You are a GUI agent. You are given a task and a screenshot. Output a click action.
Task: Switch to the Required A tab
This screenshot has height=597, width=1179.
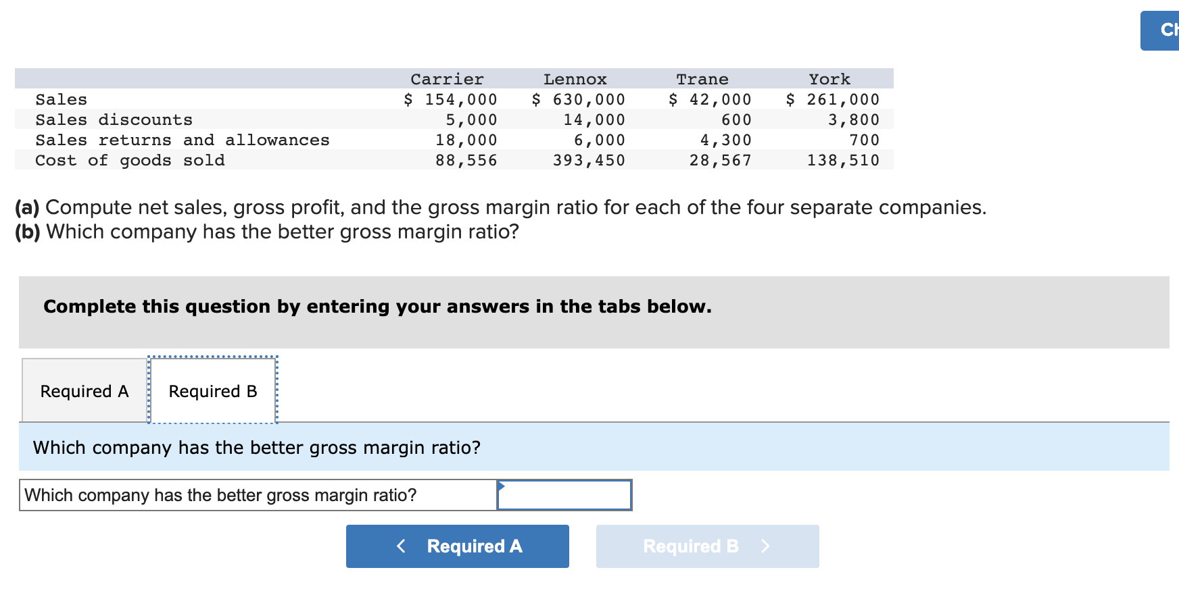coord(85,391)
